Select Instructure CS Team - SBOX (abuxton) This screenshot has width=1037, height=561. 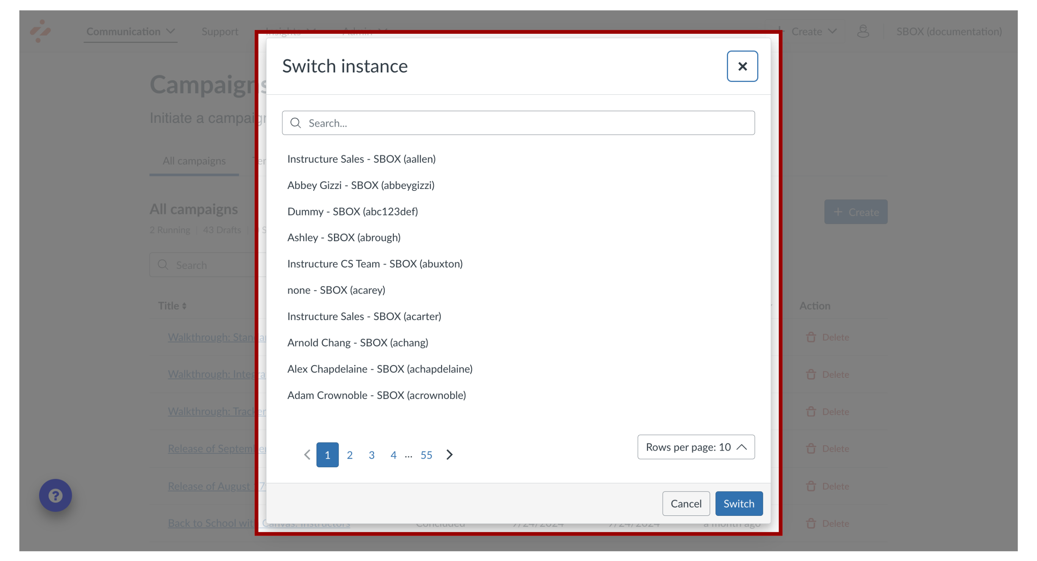click(x=375, y=264)
